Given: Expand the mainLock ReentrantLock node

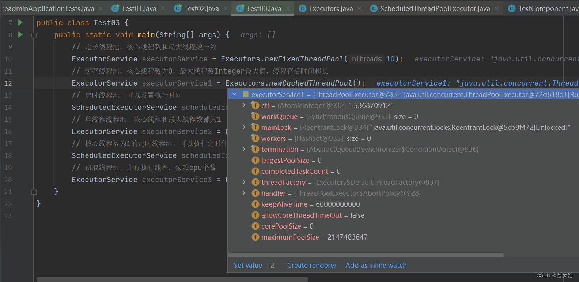Looking at the screenshot, I should [244, 127].
